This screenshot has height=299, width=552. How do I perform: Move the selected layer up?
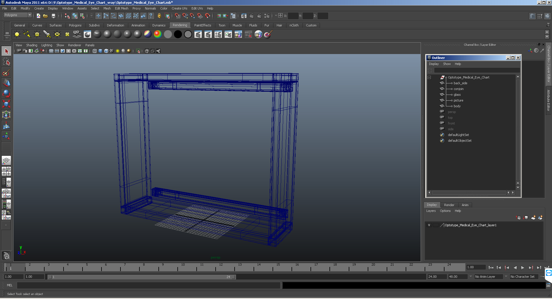(519, 218)
